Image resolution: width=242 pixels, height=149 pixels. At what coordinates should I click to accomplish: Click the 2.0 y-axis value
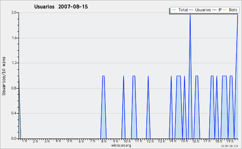[14, 12]
